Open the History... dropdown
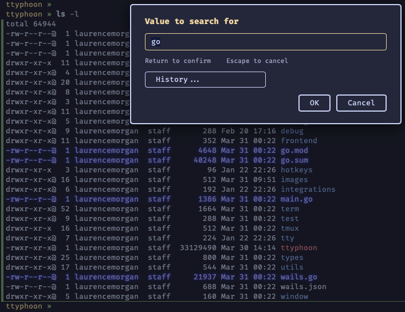 click(x=205, y=80)
